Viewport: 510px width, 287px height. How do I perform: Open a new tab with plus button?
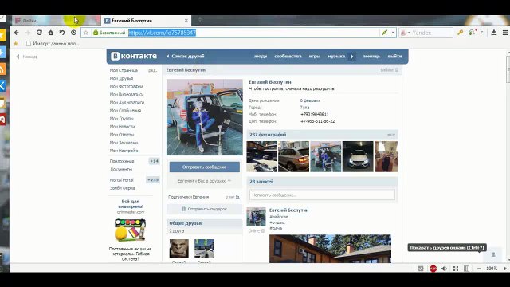tap(200, 20)
